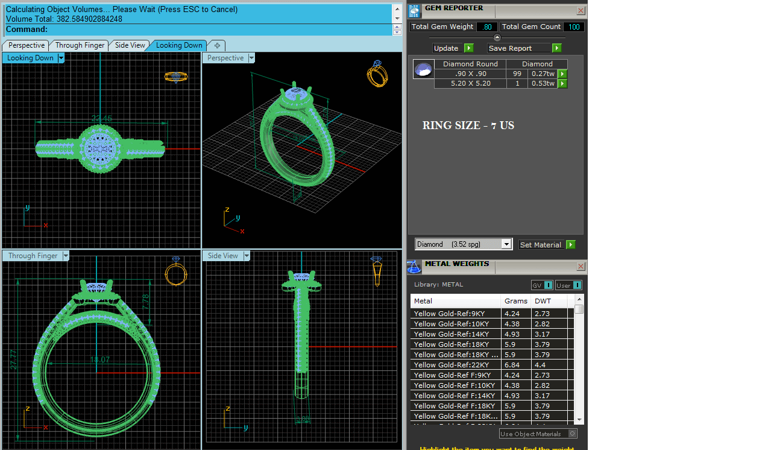Click the Diamond Round column header

[470, 64]
